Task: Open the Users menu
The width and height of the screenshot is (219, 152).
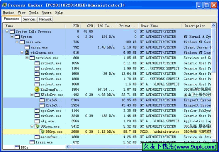Action: 47,13
